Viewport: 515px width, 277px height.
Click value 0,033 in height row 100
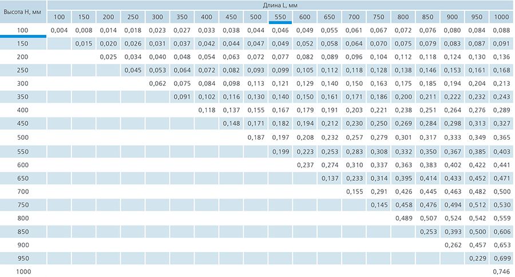tap(207, 30)
